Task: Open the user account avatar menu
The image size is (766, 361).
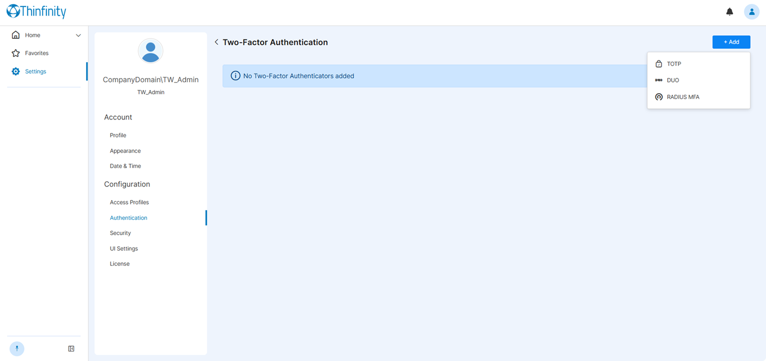Action: tap(752, 12)
